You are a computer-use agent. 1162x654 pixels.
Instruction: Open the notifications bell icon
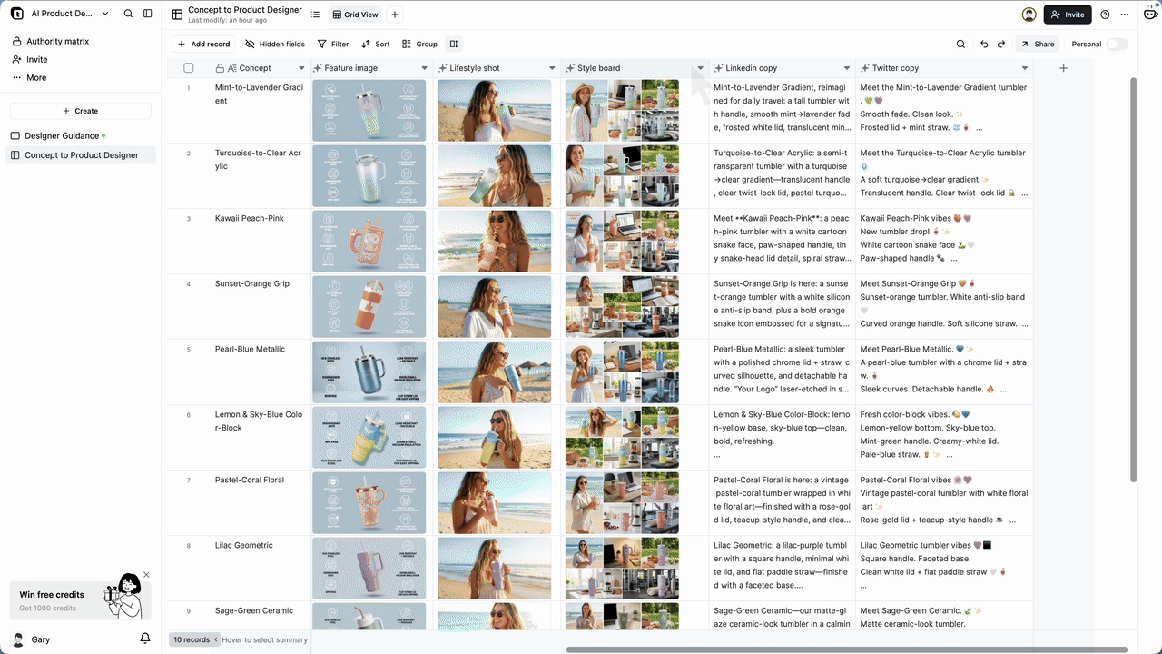coord(145,639)
